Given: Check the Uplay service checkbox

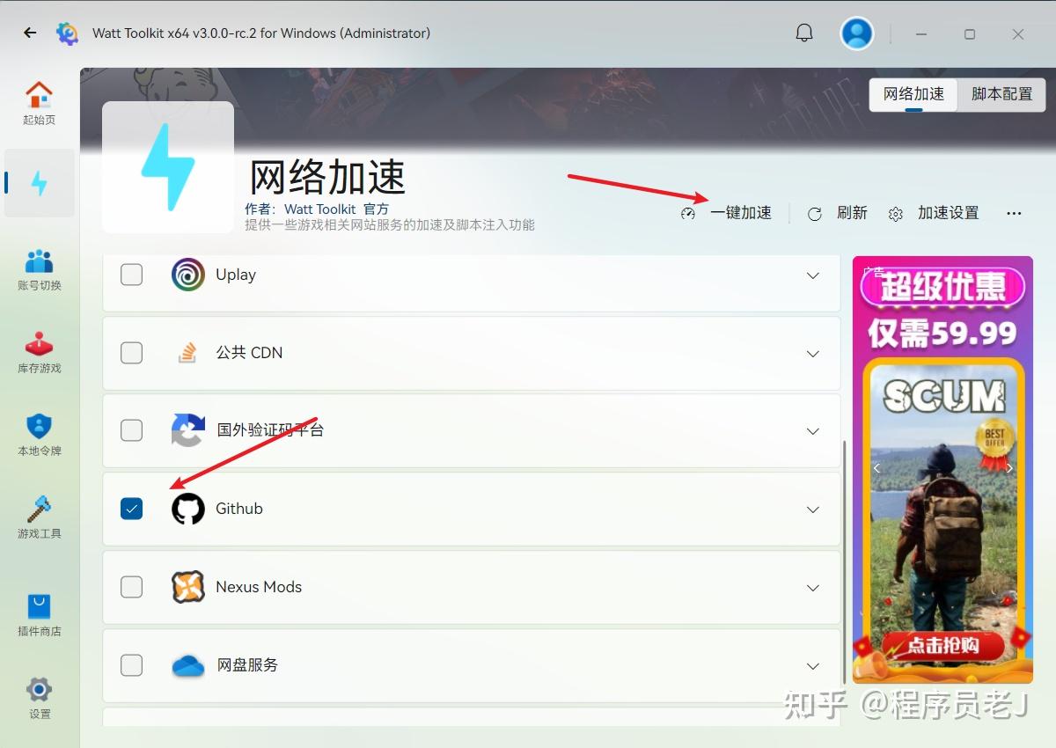Looking at the screenshot, I should 131,275.
